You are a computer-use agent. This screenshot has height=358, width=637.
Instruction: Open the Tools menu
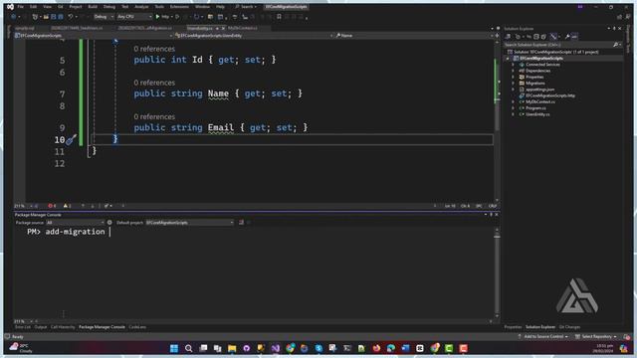point(159,7)
